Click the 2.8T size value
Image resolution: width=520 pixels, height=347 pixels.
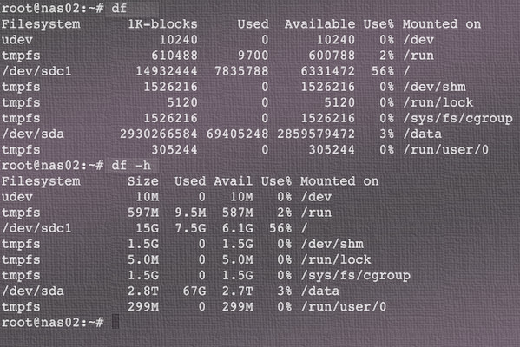pos(143,291)
